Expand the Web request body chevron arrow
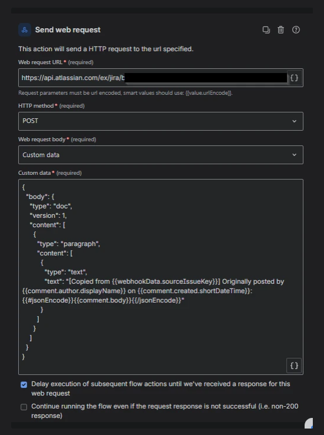The image size is (324, 435). click(295, 155)
